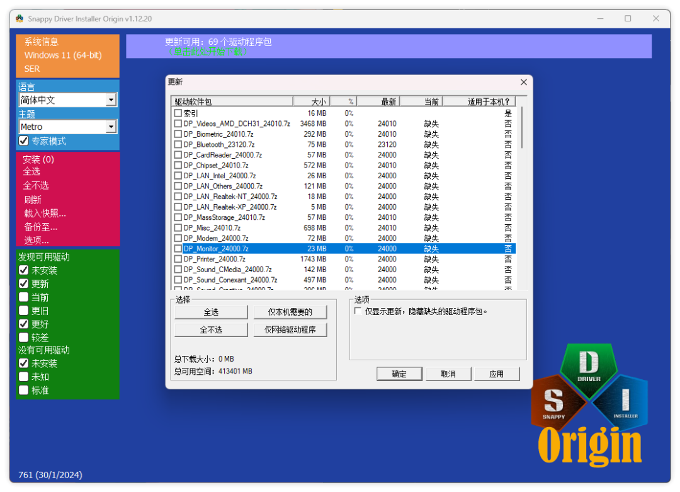Check 仅显示更新，隐藏缺失的驱动程序包 option
The width and height of the screenshot is (680, 492).
click(358, 311)
